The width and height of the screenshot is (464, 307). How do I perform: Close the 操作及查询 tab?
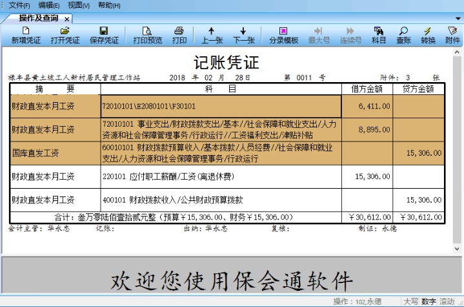[66, 19]
